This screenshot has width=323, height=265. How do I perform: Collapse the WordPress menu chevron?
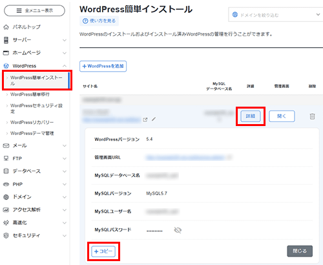point(65,66)
